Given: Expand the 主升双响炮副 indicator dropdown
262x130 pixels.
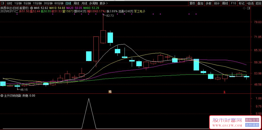Looking at the screenshot, I should [x=2, y=96].
